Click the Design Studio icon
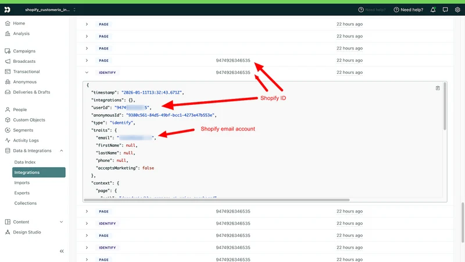 (x=8, y=232)
